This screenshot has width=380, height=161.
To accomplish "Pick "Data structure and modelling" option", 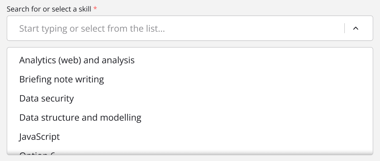I will pyautogui.click(x=80, y=117).
